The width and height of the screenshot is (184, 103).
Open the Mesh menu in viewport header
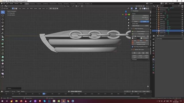(x=31, y=8)
